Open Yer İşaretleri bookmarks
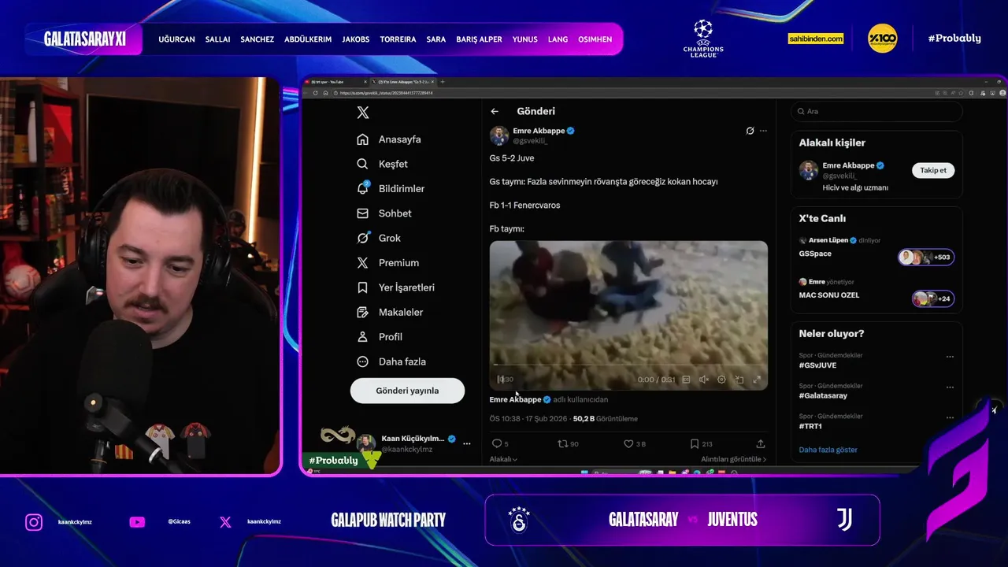The image size is (1008, 567). click(x=395, y=287)
